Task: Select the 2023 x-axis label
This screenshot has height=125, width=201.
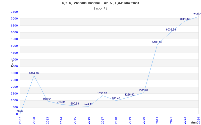Action: (x=185, y=120)
